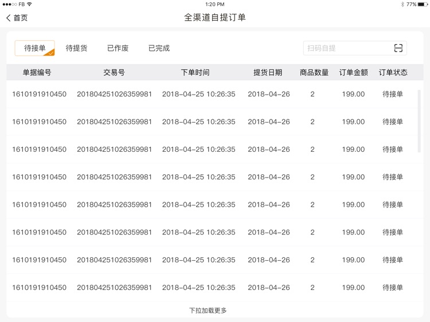Click the 全渠道自提订单 page title
This screenshot has width=430, height=322.
[215, 18]
